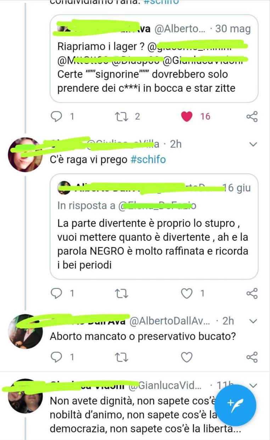Open the quoted tweet dated 16 giu
The image size is (270, 440).
(x=154, y=226)
